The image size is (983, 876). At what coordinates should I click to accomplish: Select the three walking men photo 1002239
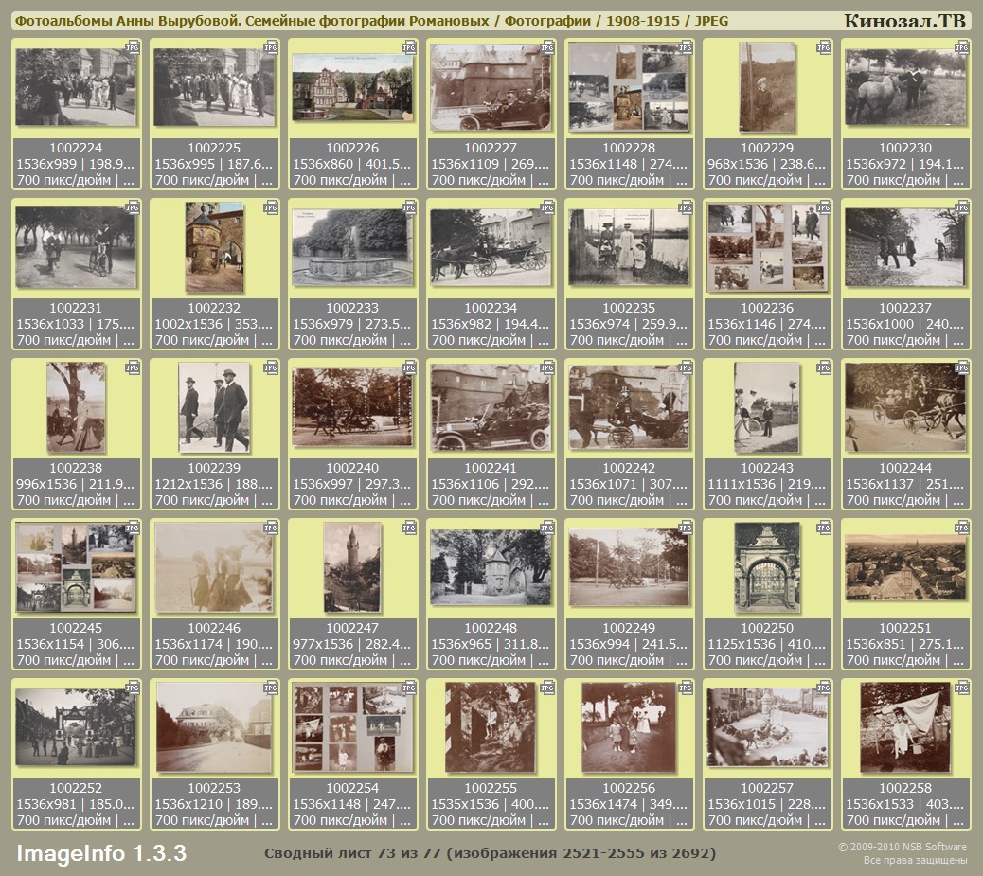tap(214, 407)
